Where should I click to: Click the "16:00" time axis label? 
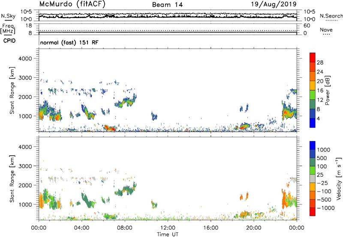pos(211,228)
